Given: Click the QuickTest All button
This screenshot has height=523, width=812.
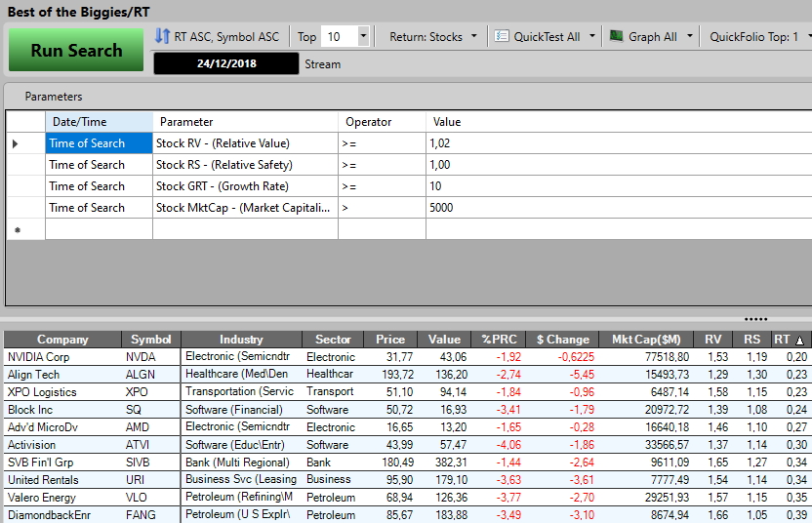Looking at the screenshot, I should point(547,37).
